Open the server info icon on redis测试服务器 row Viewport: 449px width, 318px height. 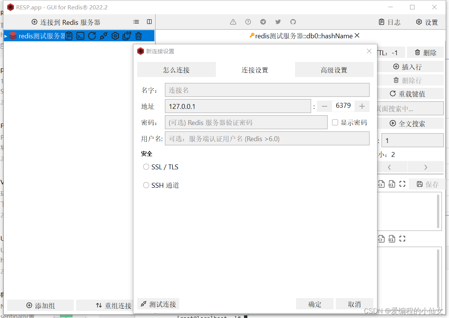69,36
